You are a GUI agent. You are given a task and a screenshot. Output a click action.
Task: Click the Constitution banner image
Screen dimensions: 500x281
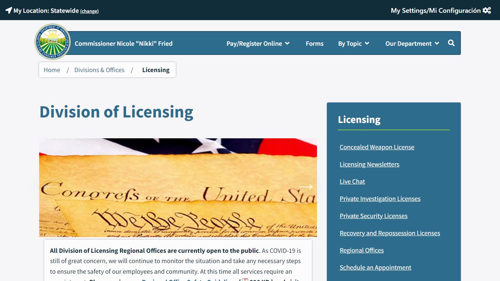point(178,187)
